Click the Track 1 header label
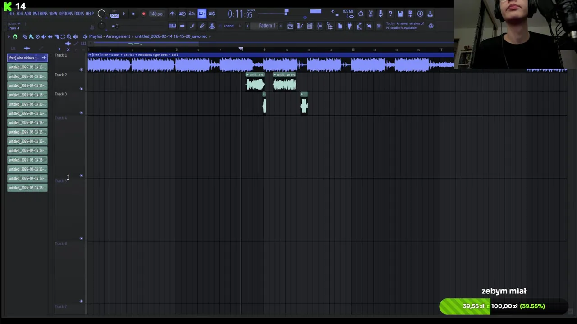 pyautogui.click(x=61, y=55)
